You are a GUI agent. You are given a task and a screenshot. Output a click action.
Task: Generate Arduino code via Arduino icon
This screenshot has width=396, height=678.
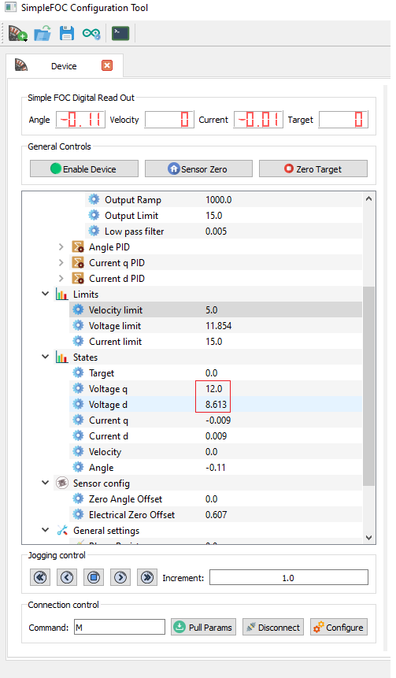tap(91, 33)
